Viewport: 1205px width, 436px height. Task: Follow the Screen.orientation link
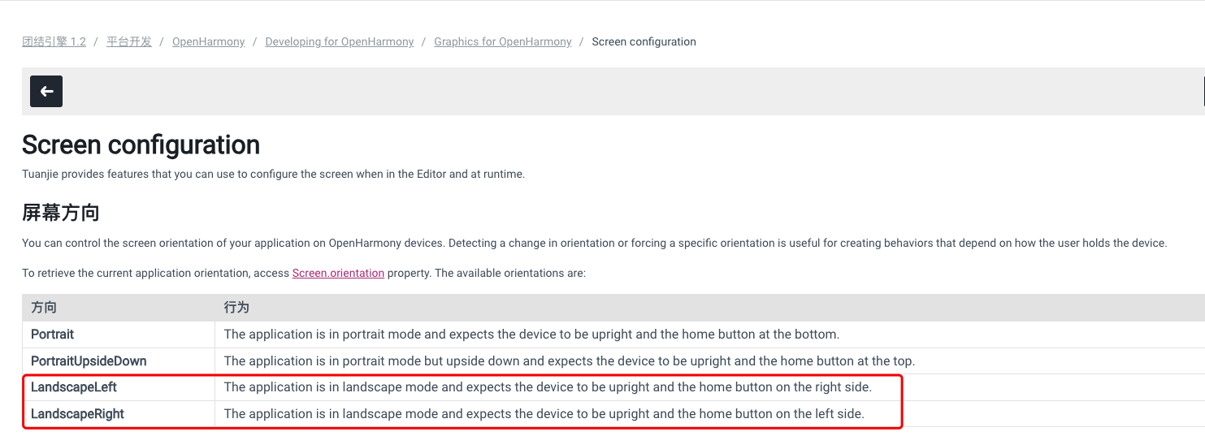click(x=338, y=274)
